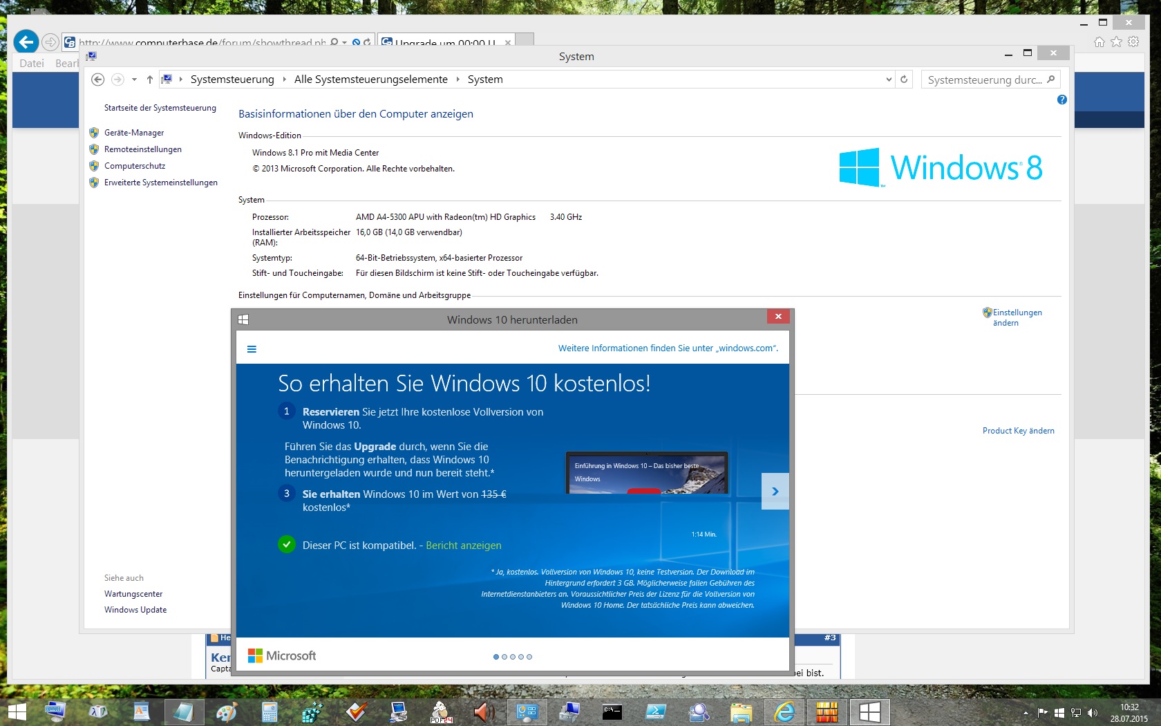The image size is (1161, 726).
Task: Click Systemsteuerung in the breadcrumb path
Action: pyautogui.click(x=232, y=80)
